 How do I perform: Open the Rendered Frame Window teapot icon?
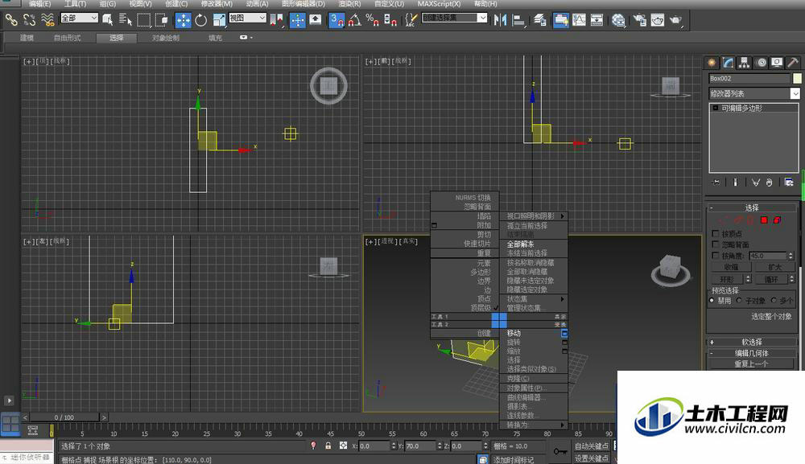(658, 20)
